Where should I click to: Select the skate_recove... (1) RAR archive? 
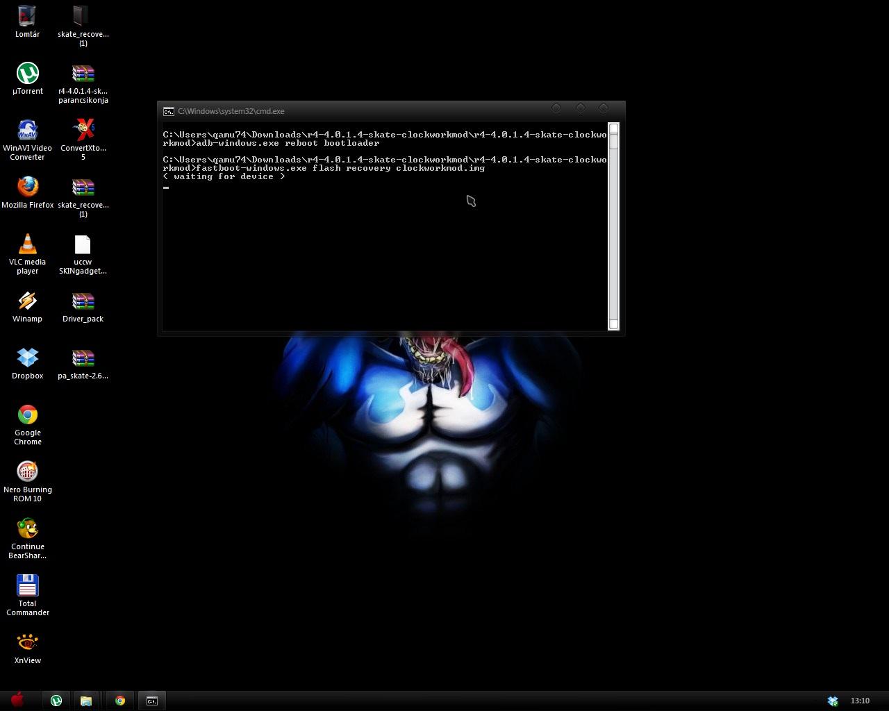pos(83,197)
